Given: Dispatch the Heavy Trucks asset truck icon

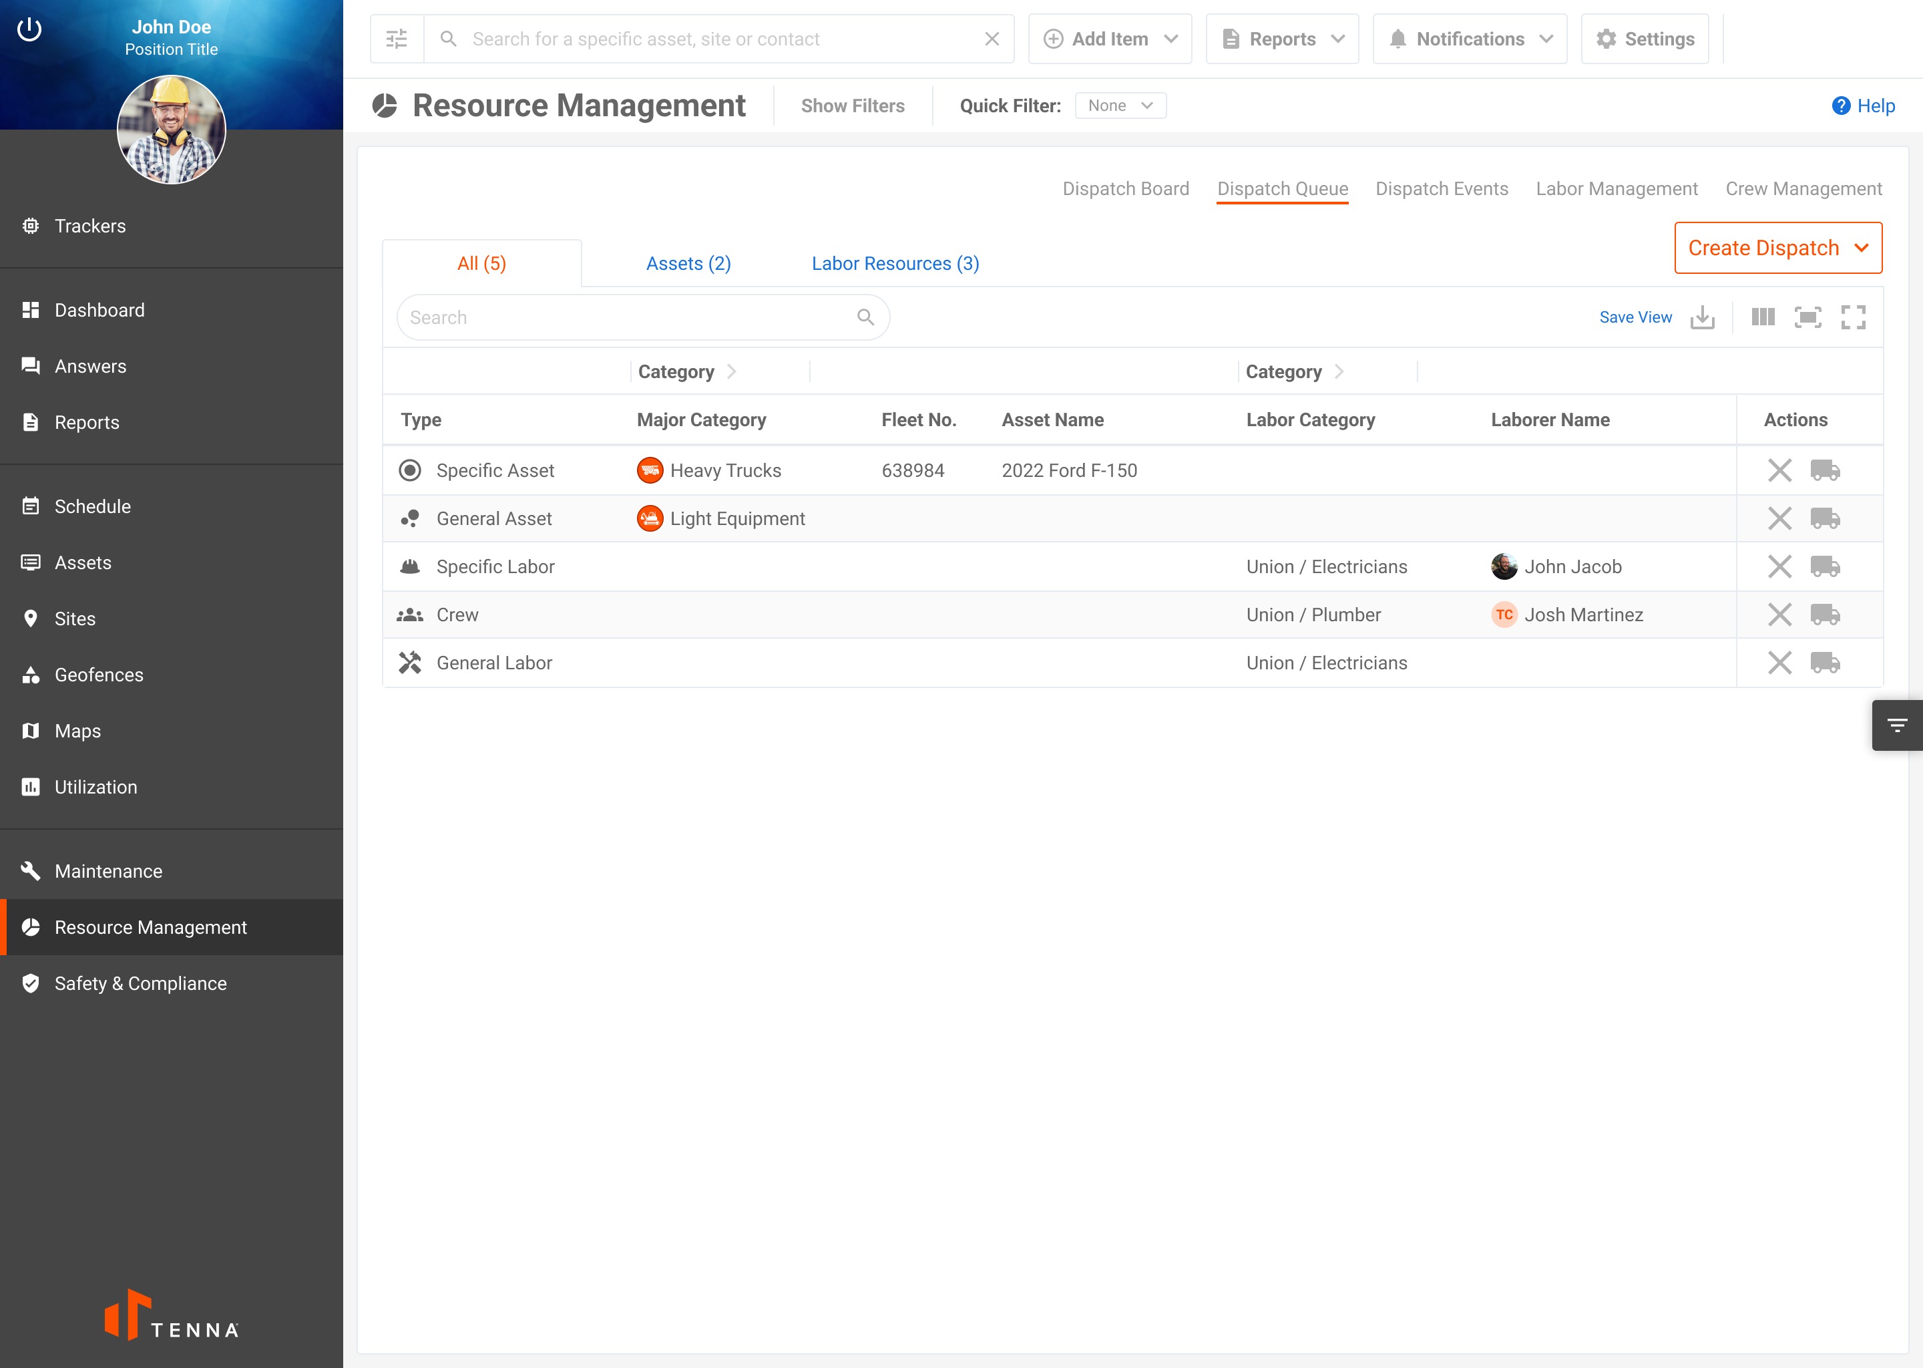Looking at the screenshot, I should 1826,470.
